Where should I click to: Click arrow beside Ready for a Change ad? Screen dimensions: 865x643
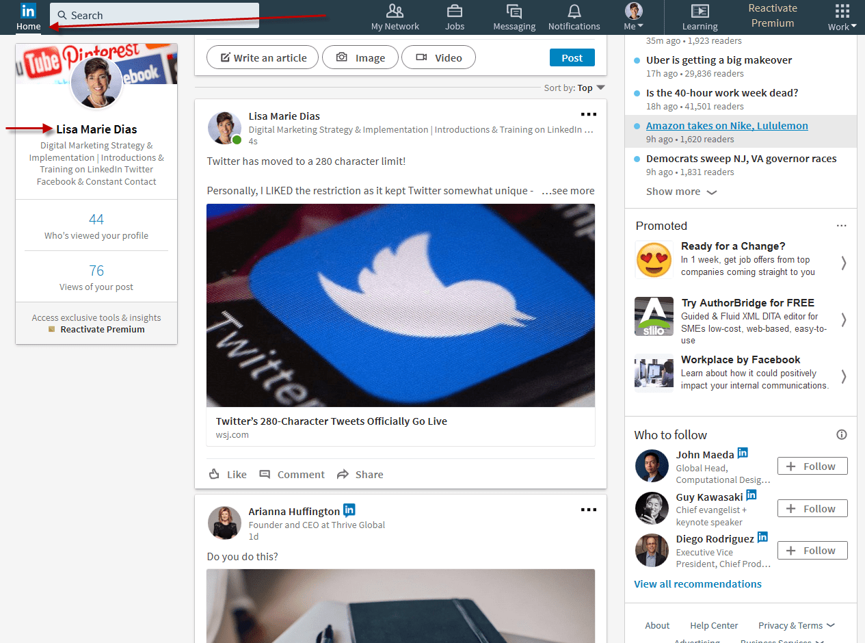click(843, 263)
